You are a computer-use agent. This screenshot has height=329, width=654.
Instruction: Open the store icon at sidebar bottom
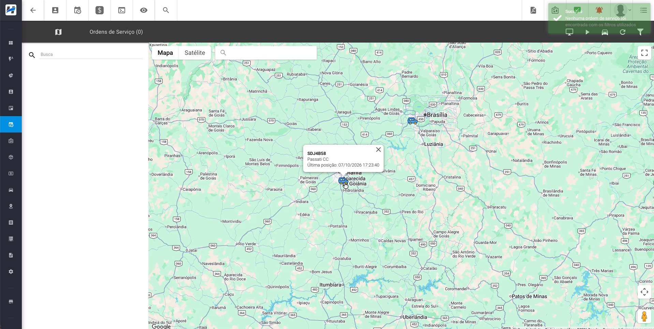coord(11,302)
